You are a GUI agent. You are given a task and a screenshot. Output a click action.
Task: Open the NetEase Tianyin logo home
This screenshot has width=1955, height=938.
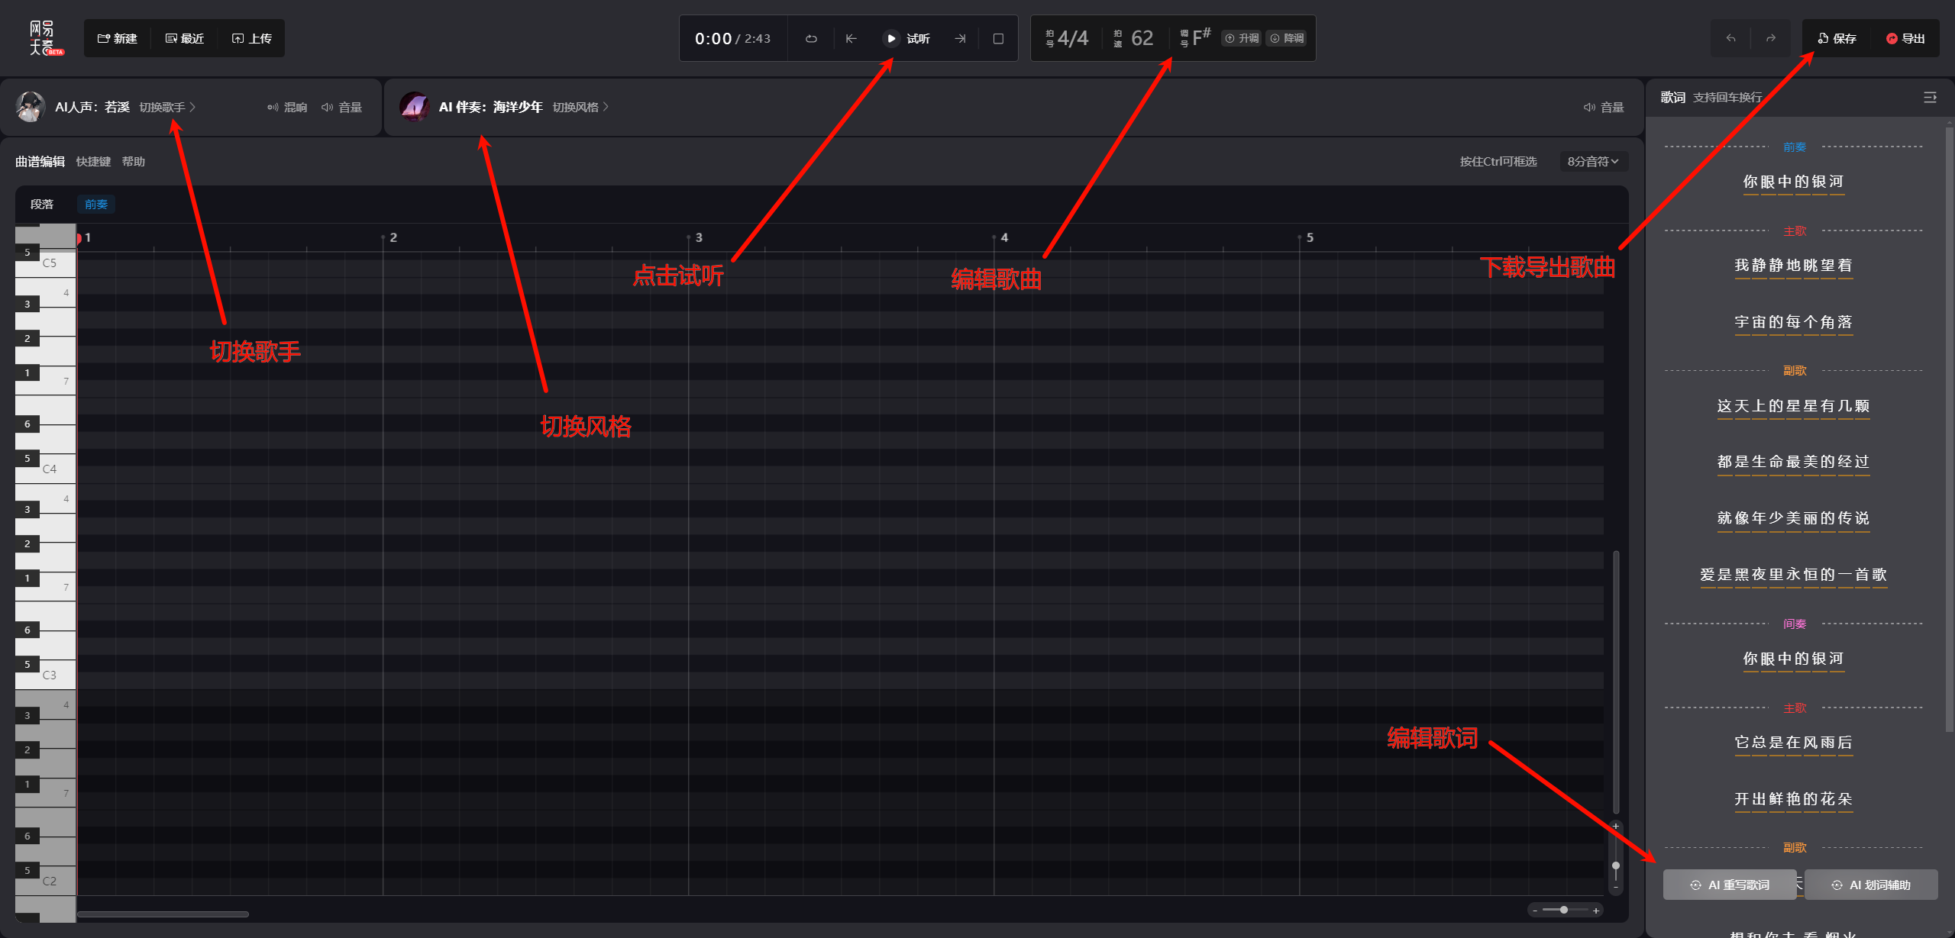(x=46, y=38)
